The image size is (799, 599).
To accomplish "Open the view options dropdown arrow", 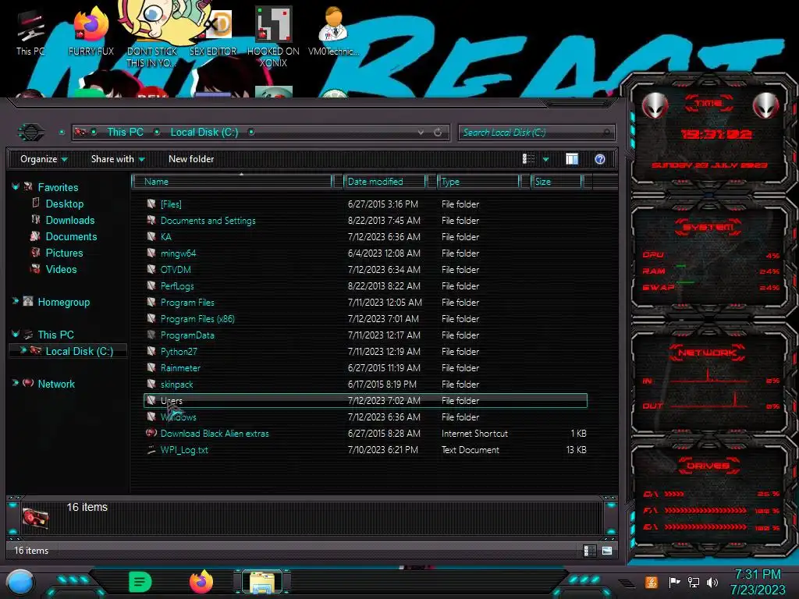I will [x=545, y=159].
